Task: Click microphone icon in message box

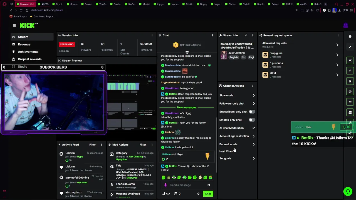Action: click(165, 185)
